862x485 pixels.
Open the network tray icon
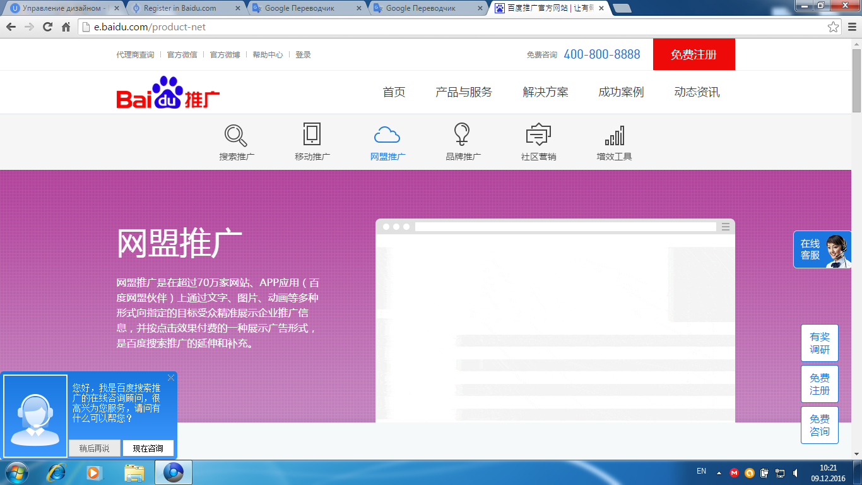(x=780, y=472)
